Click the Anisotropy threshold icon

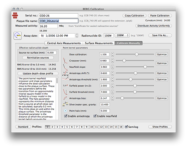point(65,79)
